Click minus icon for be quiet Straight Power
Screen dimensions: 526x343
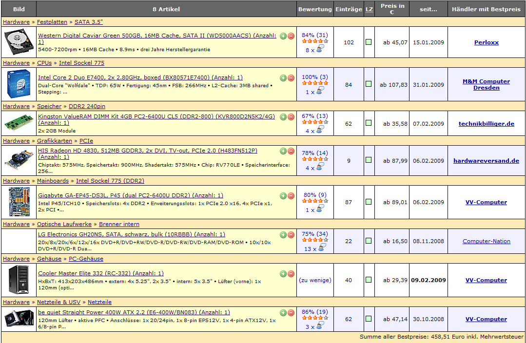[291, 312]
